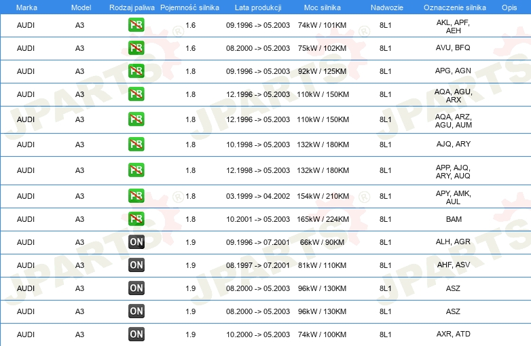Click ON diesel icon in 81kW / 110KM row

[136, 265]
